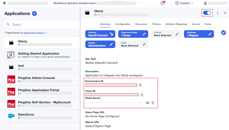Select Getting Started Application row

(42, 55)
